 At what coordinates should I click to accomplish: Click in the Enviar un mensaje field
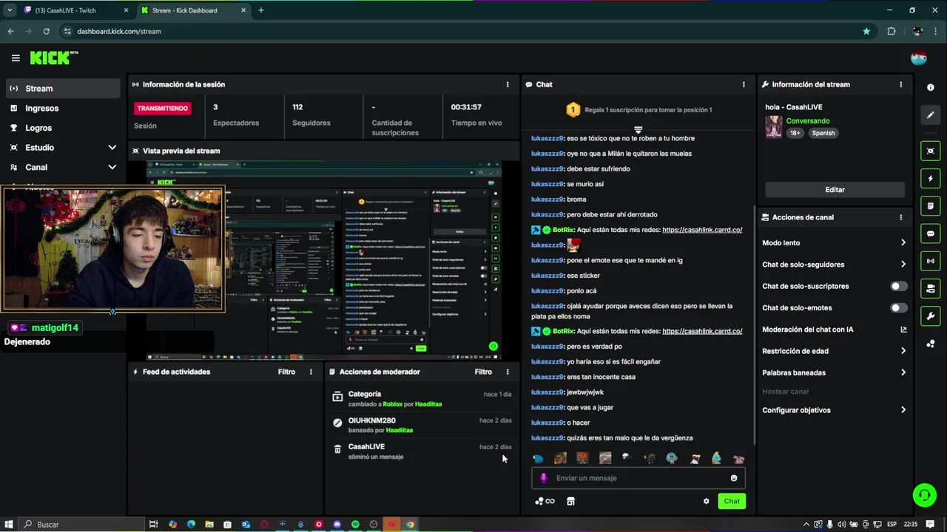coord(640,478)
